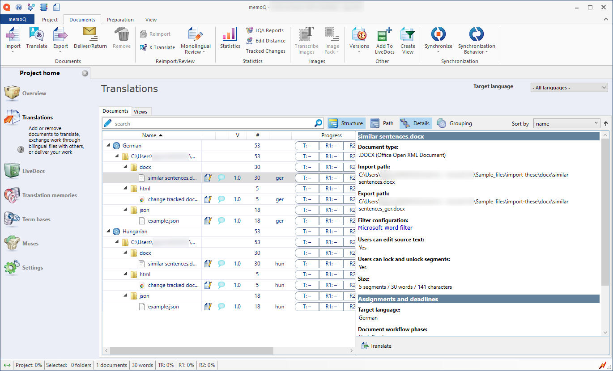Open the Tracked Changes statistics command

pos(265,51)
